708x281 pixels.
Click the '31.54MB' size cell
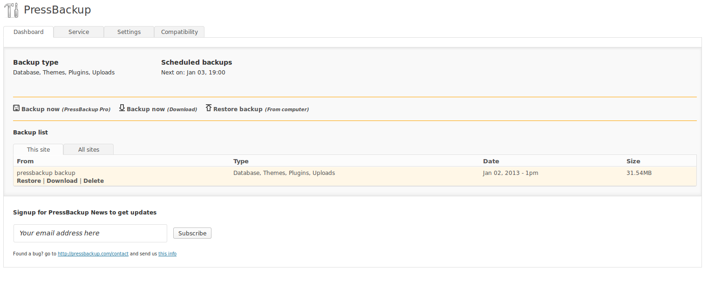pos(639,173)
